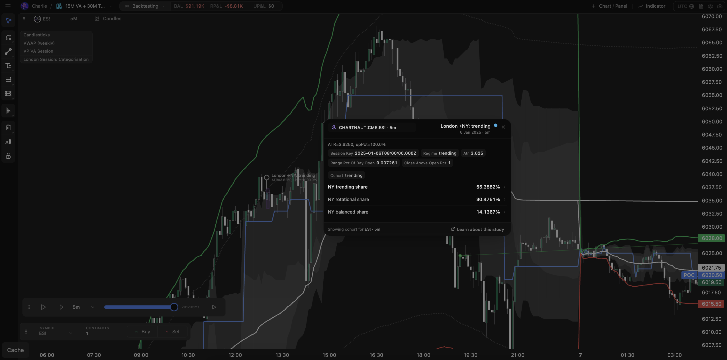Select the trend line drawing tool
Screen dimensions: 727x360
[8, 51]
